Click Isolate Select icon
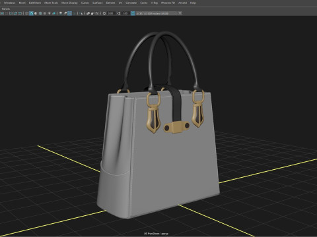This screenshot has height=237, width=317. (81, 13)
